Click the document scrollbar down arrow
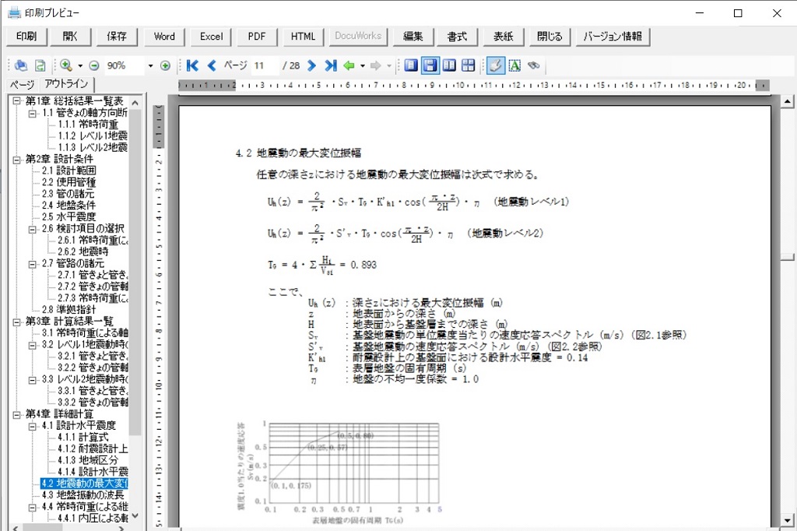Image resolution: width=797 pixels, height=531 pixels. 788,521
